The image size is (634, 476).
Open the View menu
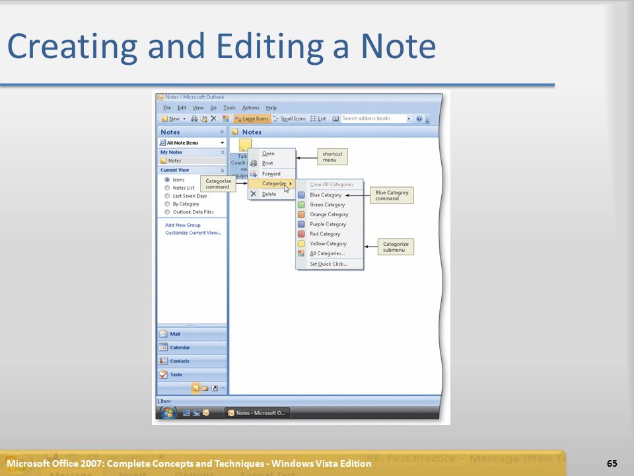pos(198,108)
